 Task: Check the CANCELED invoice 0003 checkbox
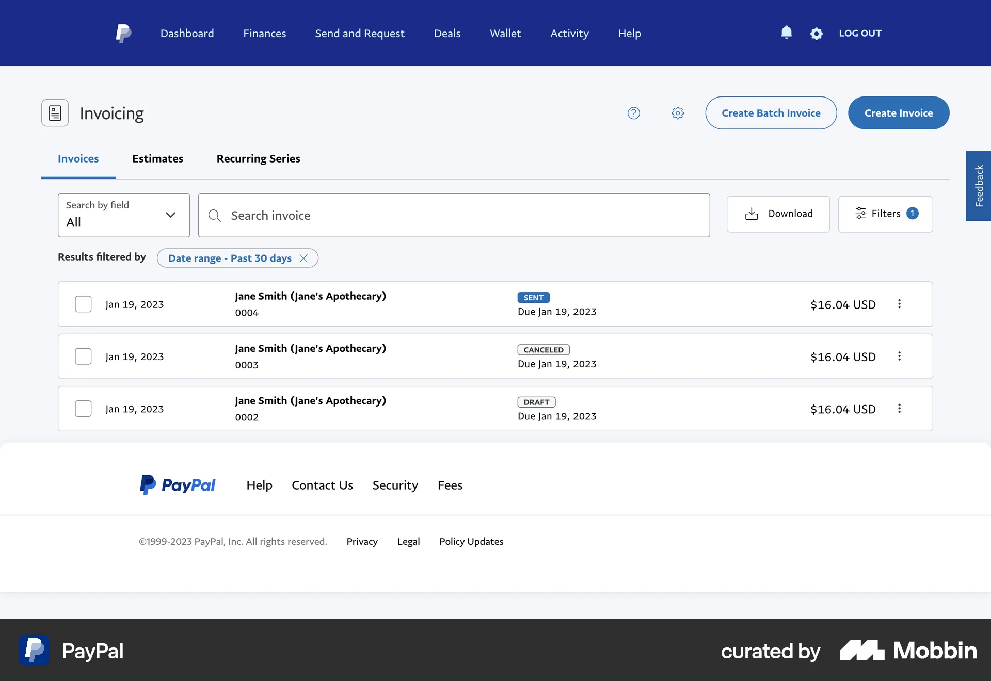(x=83, y=356)
